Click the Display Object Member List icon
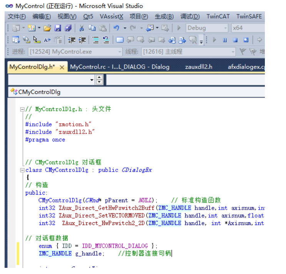The height and width of the screenshot is (274, 286). coord(16,40)
